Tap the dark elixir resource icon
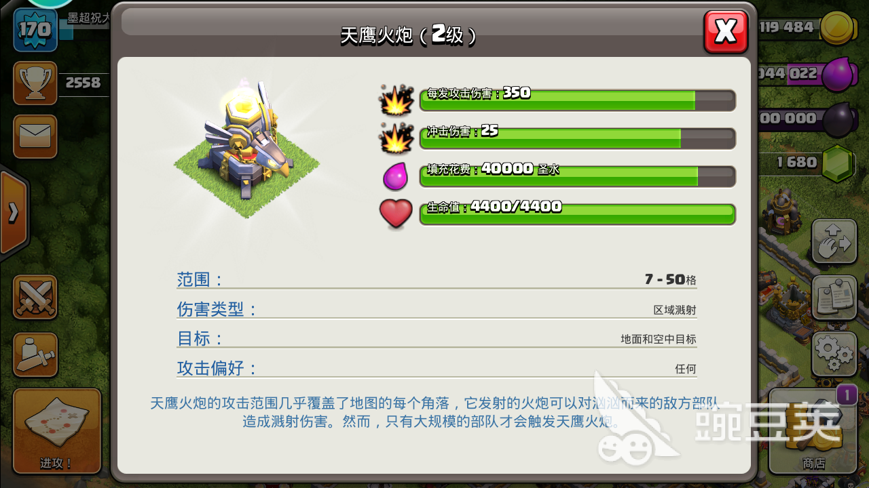 click(838, 119)
